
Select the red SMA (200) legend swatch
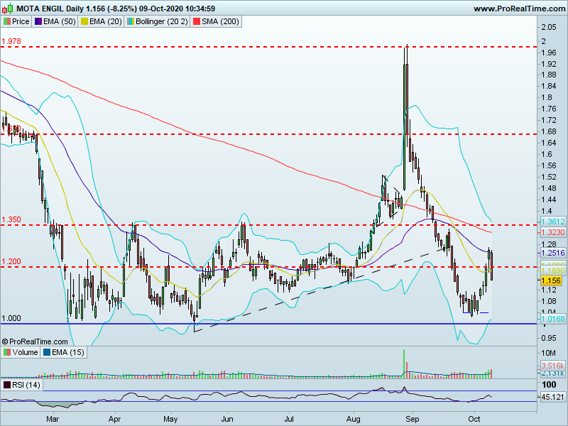[197, 21]
